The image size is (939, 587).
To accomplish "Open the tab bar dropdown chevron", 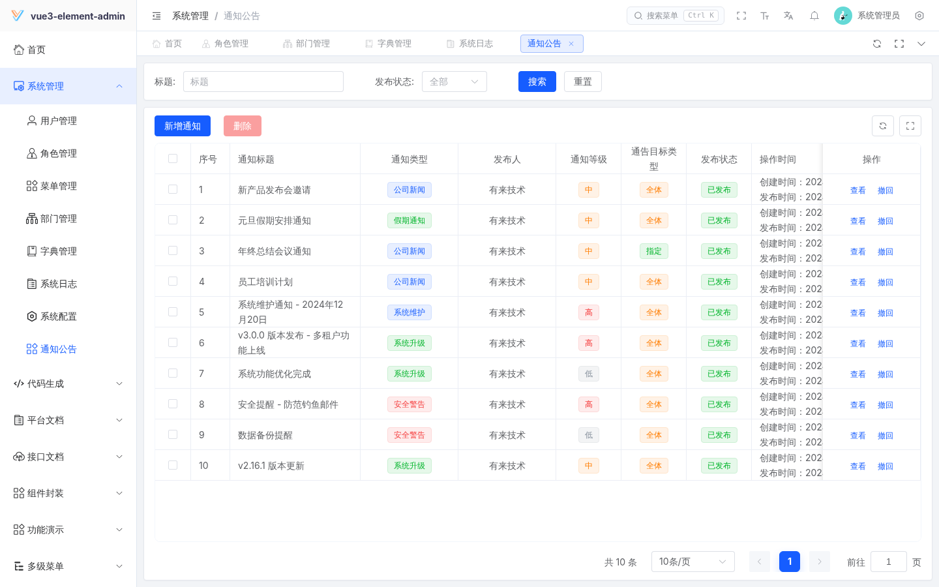I will point(921,44).
